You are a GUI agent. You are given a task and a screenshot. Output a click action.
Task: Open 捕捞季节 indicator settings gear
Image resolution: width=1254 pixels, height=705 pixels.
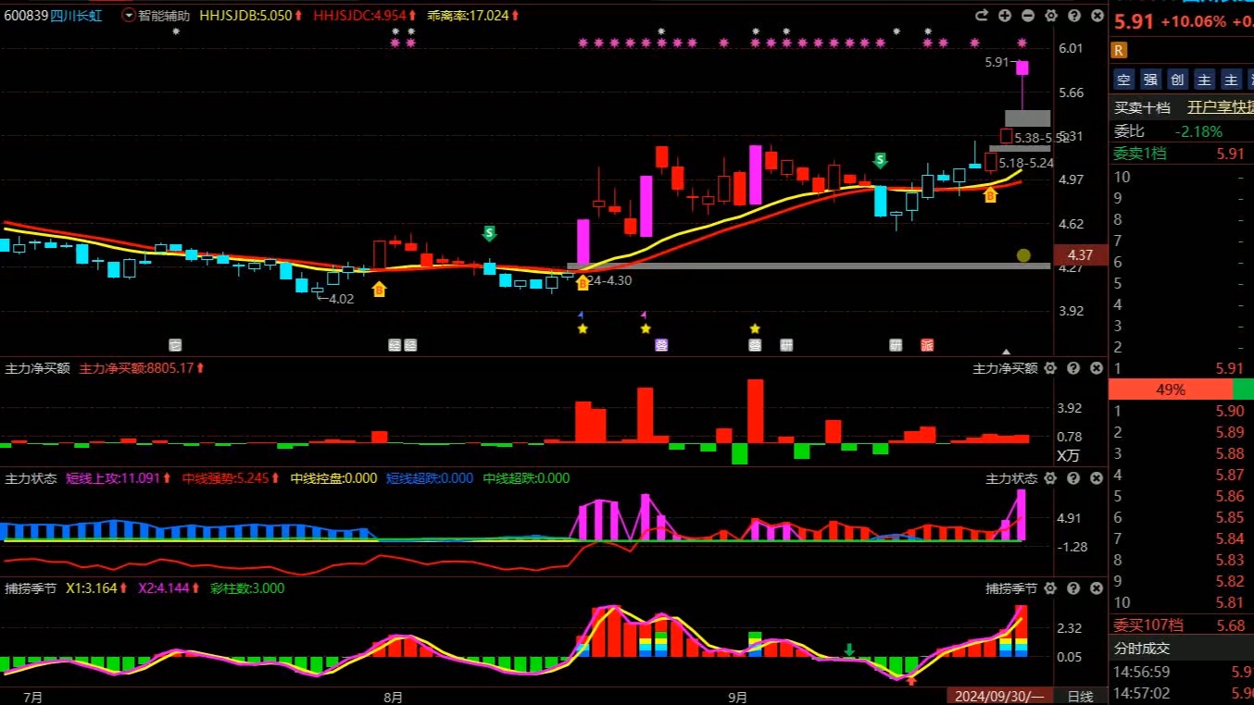(1050, 587)
